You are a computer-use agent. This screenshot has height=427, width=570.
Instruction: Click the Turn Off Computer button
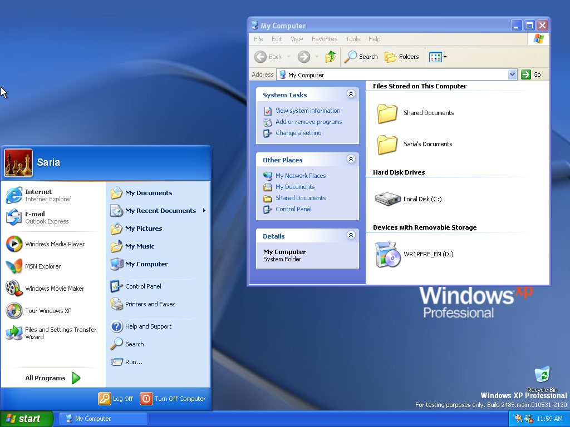coord(173,399)
